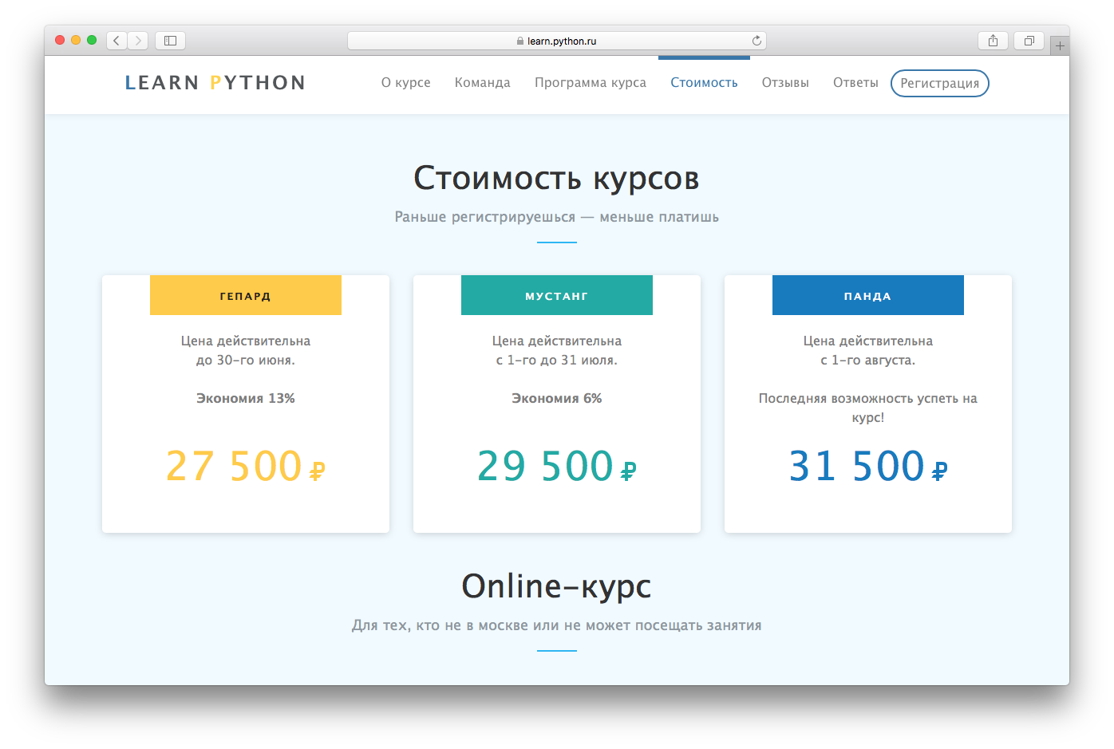Open the 'Отзывы' nav link
This screenshot has height=749, width=1114.
(x=785, y=83)
